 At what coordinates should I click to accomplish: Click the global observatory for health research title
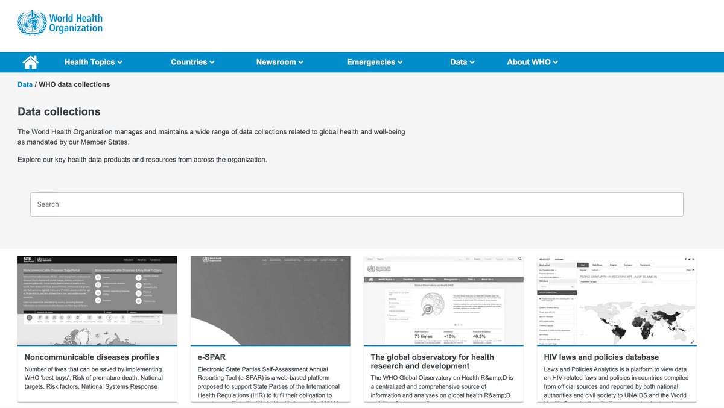coord(433,362)
